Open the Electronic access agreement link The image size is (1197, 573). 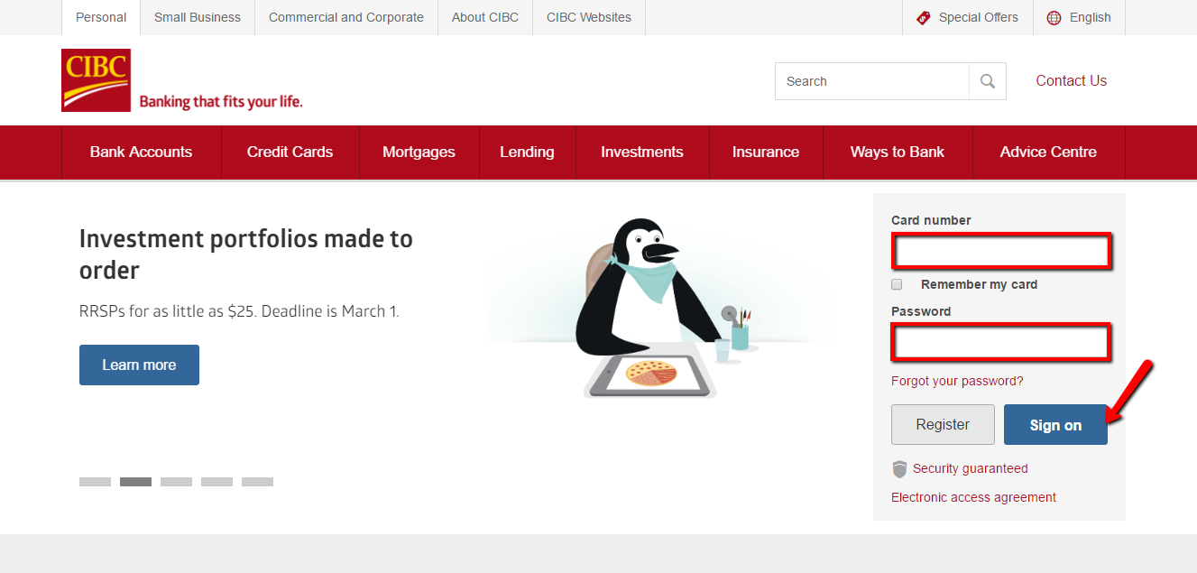pos(973,496)
